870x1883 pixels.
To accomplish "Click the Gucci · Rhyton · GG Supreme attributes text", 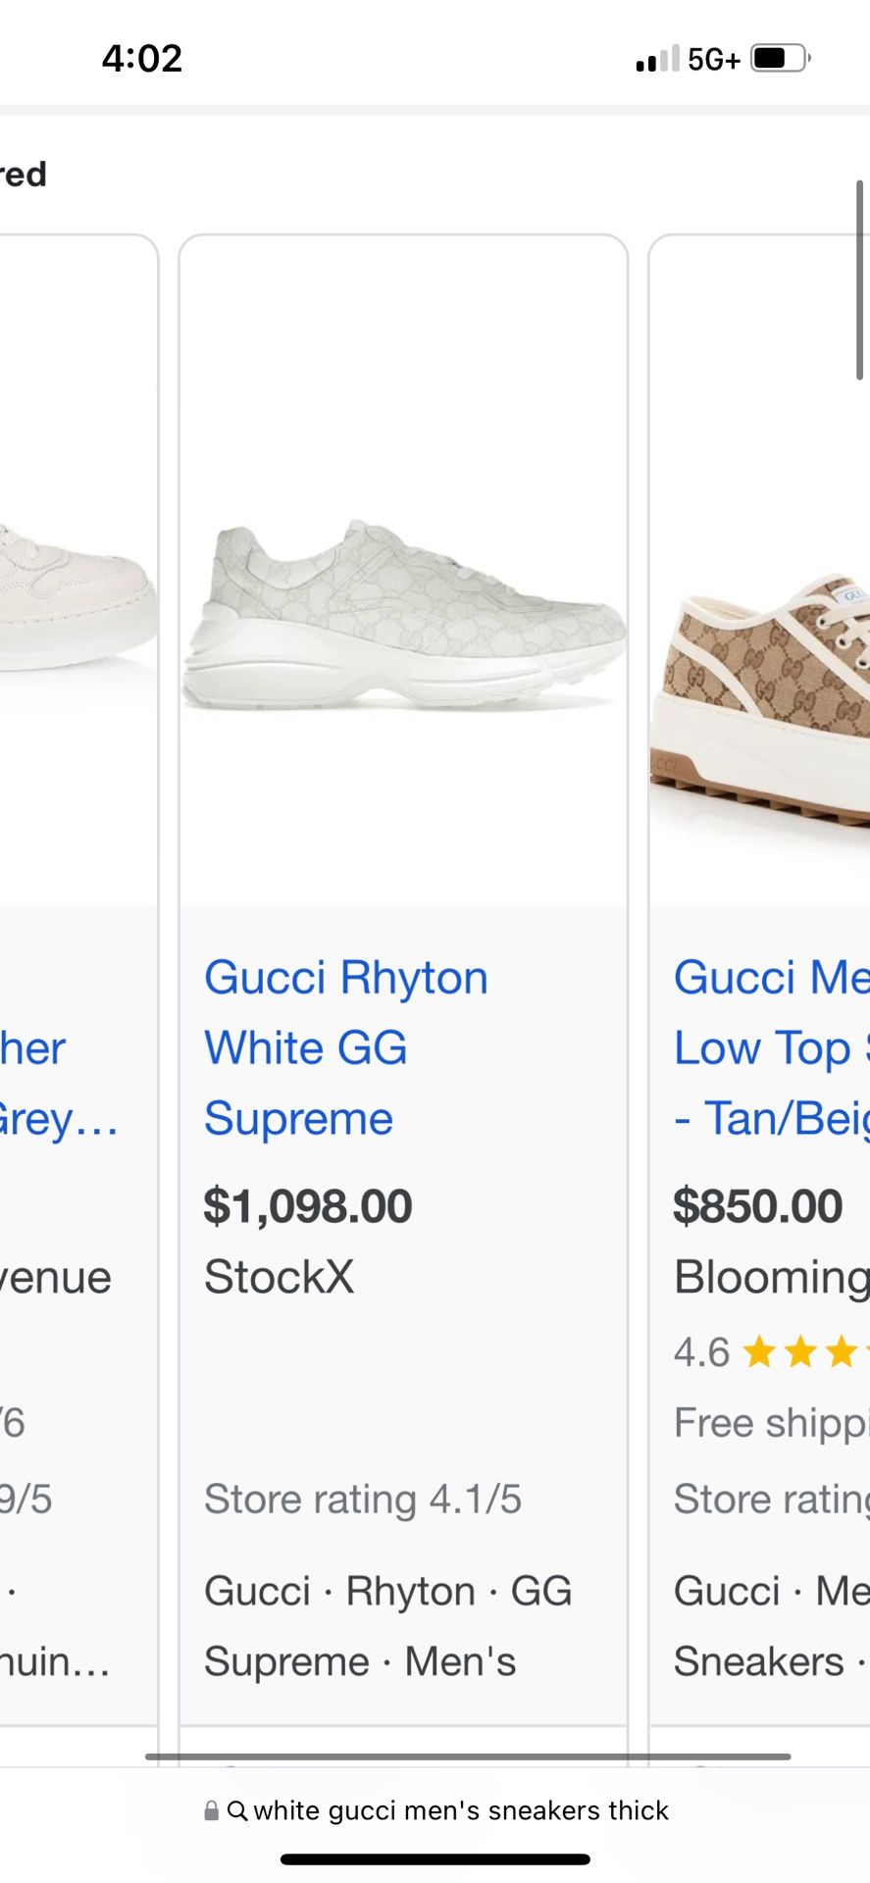I will click(x=387, y=1626).
